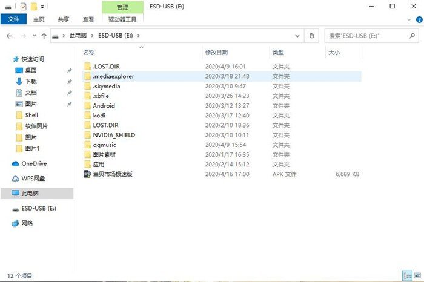Click the Back navigation arrow
Image resolution: width=424 pixels, height=282 pixels.
[x=10, y=36]
